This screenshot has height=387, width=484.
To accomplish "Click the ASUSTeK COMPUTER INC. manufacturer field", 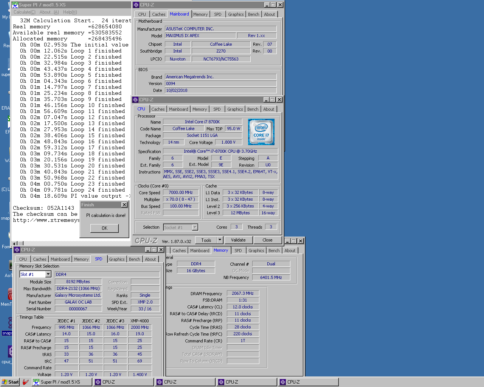I will pos(221,29).
